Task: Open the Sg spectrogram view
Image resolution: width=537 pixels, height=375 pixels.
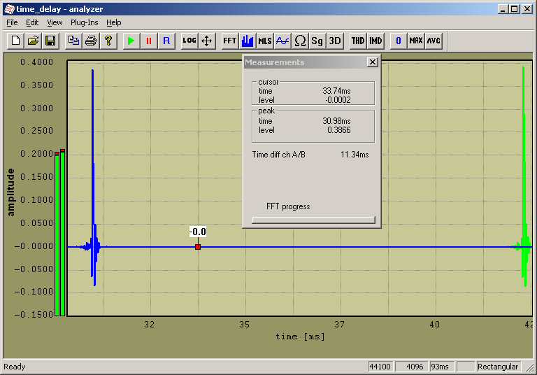Action: 317,41
